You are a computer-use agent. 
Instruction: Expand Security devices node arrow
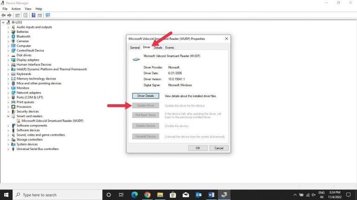point(8,112)
